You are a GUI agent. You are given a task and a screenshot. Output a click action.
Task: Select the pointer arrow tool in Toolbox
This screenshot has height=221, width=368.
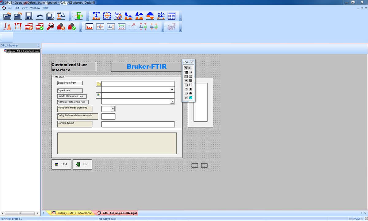[186, 68]
